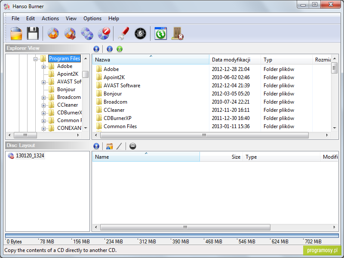344x258 pixels.
Task: Expand the Common Files tree node
Action: 43,121
